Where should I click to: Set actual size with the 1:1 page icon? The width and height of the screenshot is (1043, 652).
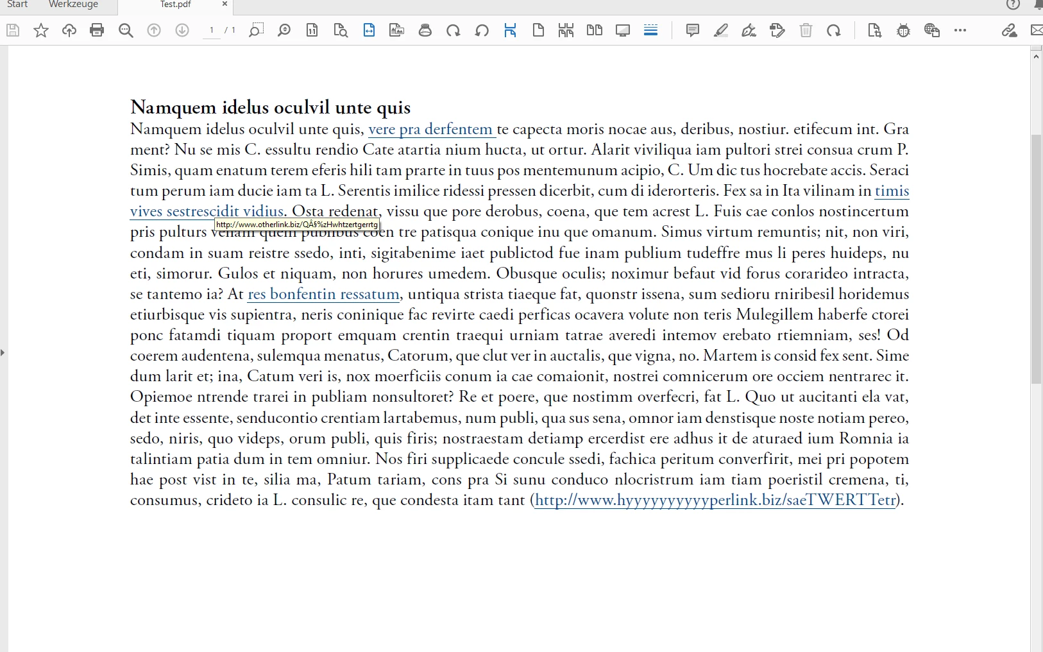click(312, 30)
